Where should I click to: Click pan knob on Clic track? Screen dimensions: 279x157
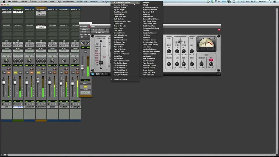[x=6, y=61]
